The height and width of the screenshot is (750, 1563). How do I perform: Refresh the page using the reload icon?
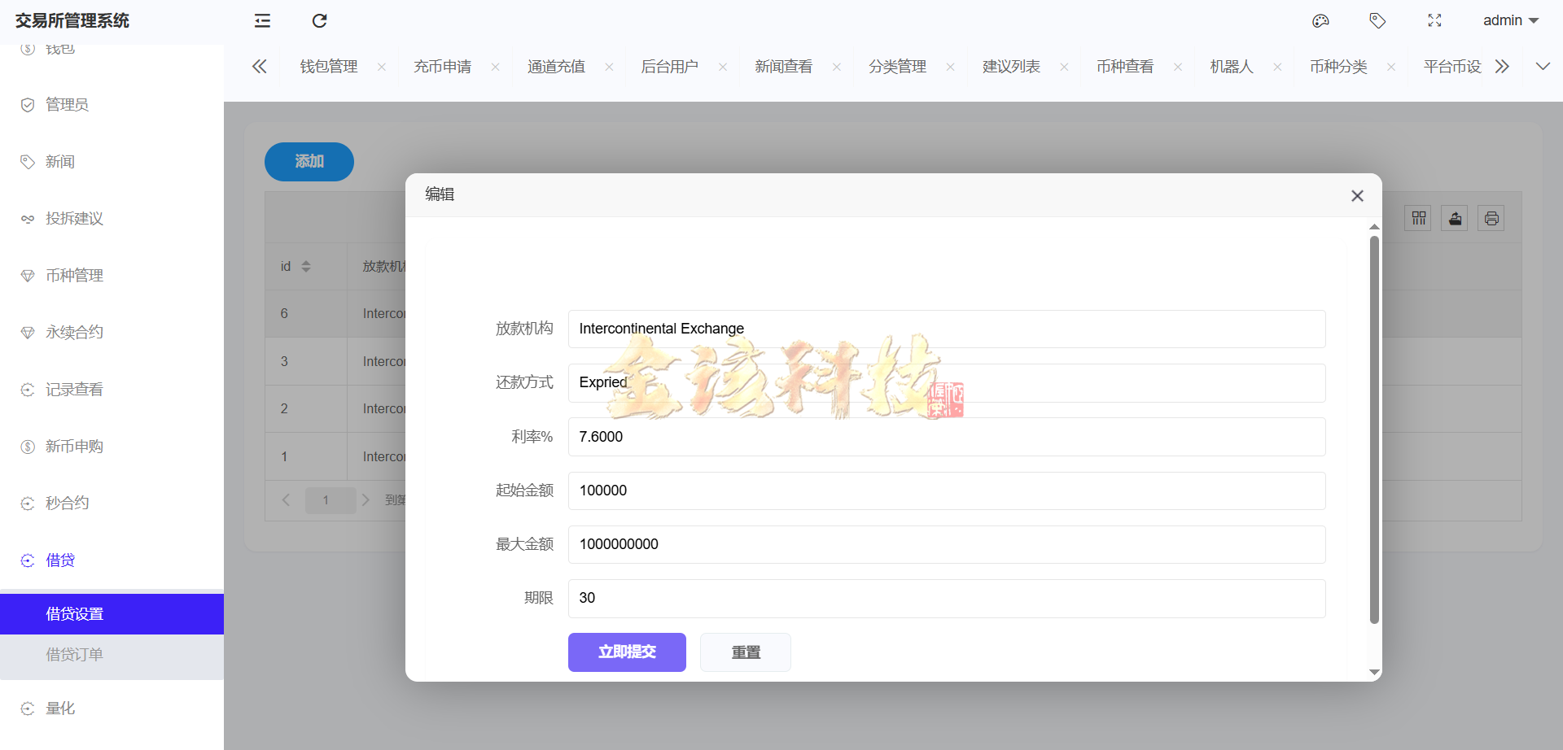[x=319, y=20]
